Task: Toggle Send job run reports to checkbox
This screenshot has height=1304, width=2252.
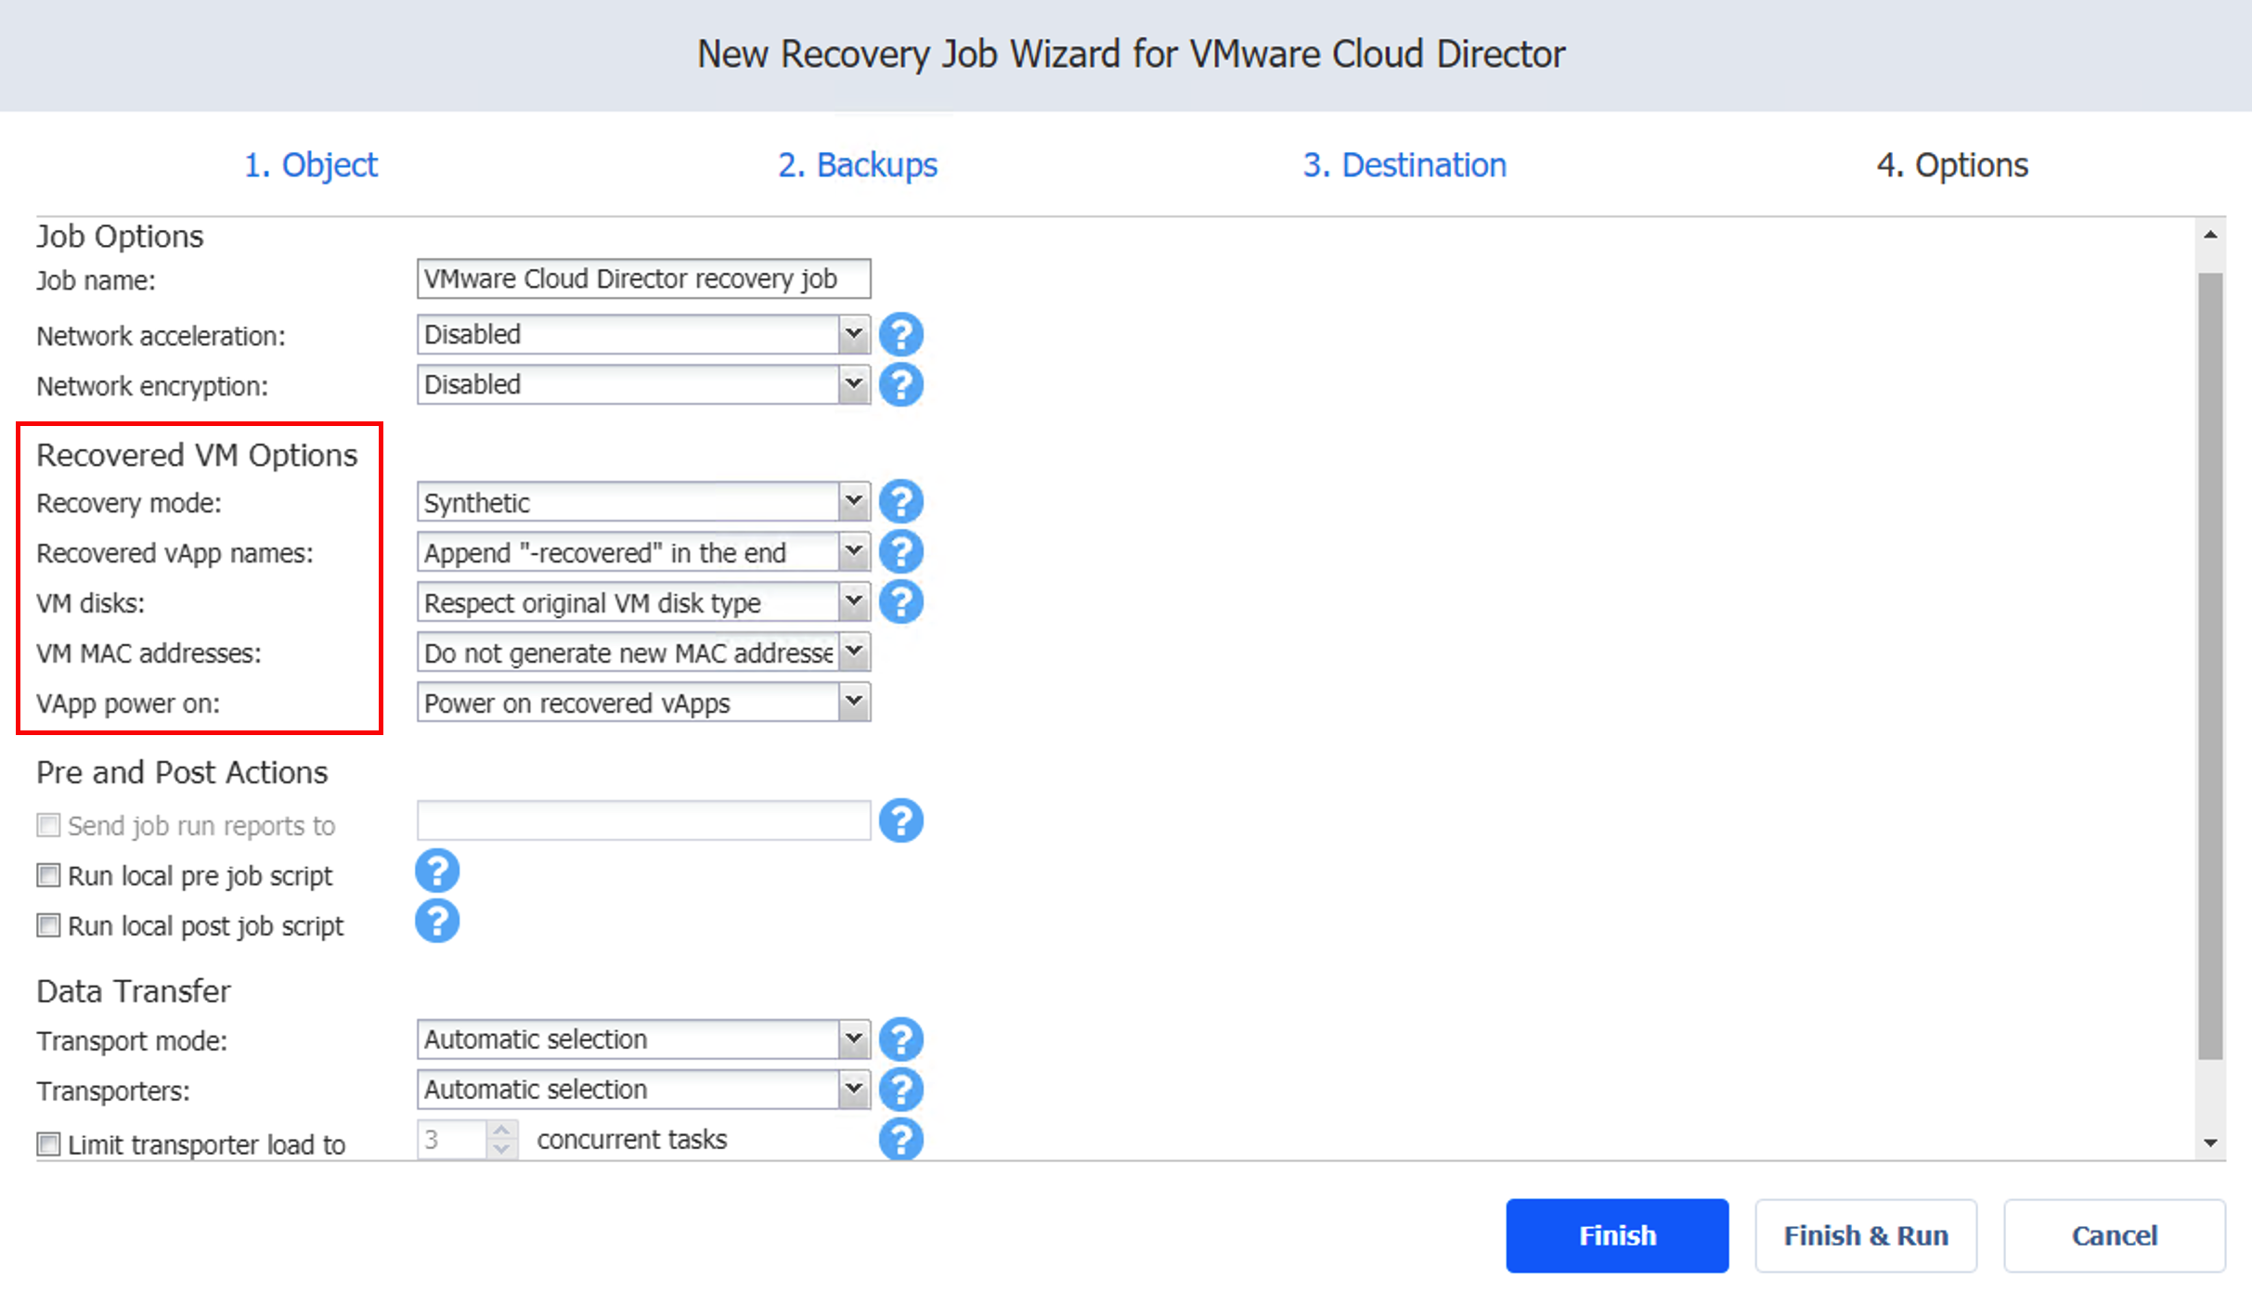Action: click(x=48, y=825)
